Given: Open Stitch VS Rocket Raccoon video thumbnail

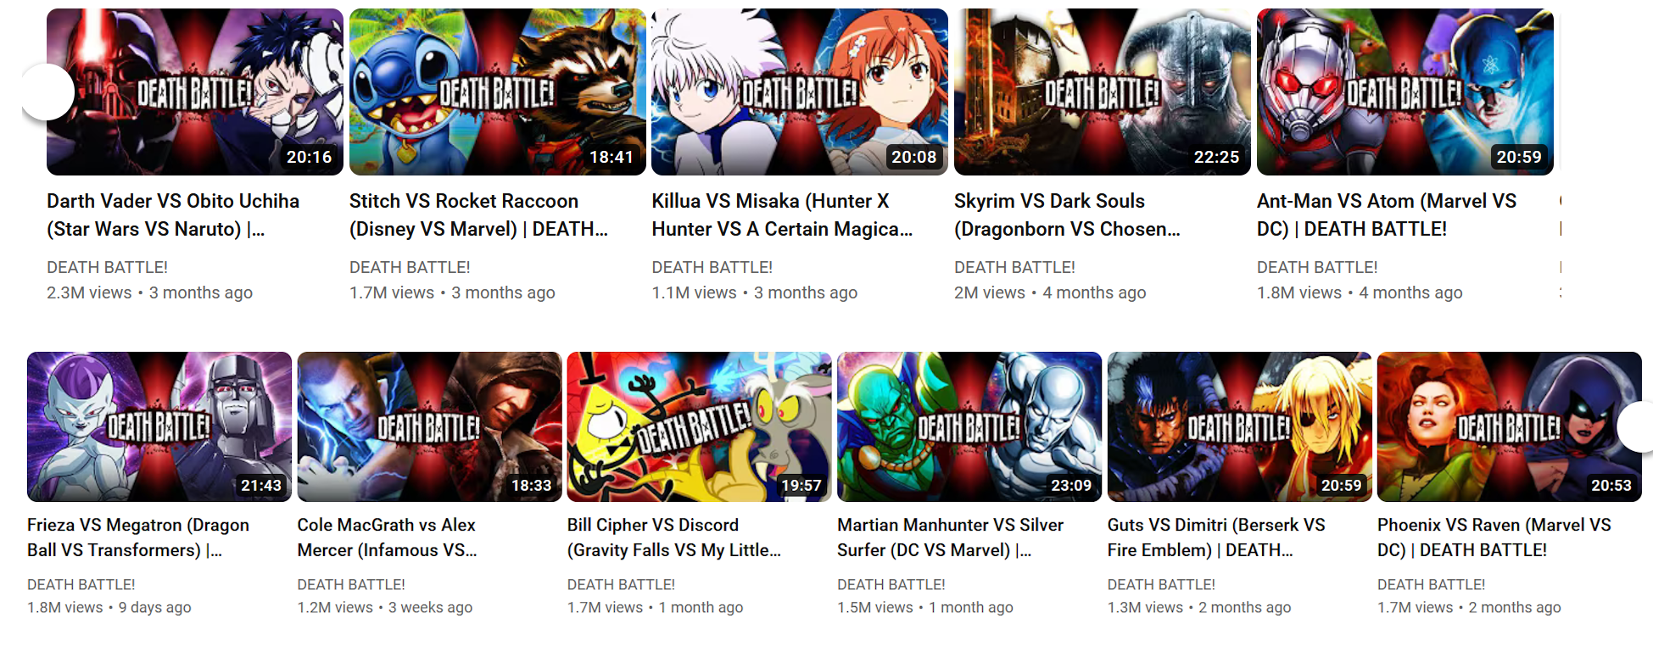Looking at the screenshot, I should tap(497, 92).
